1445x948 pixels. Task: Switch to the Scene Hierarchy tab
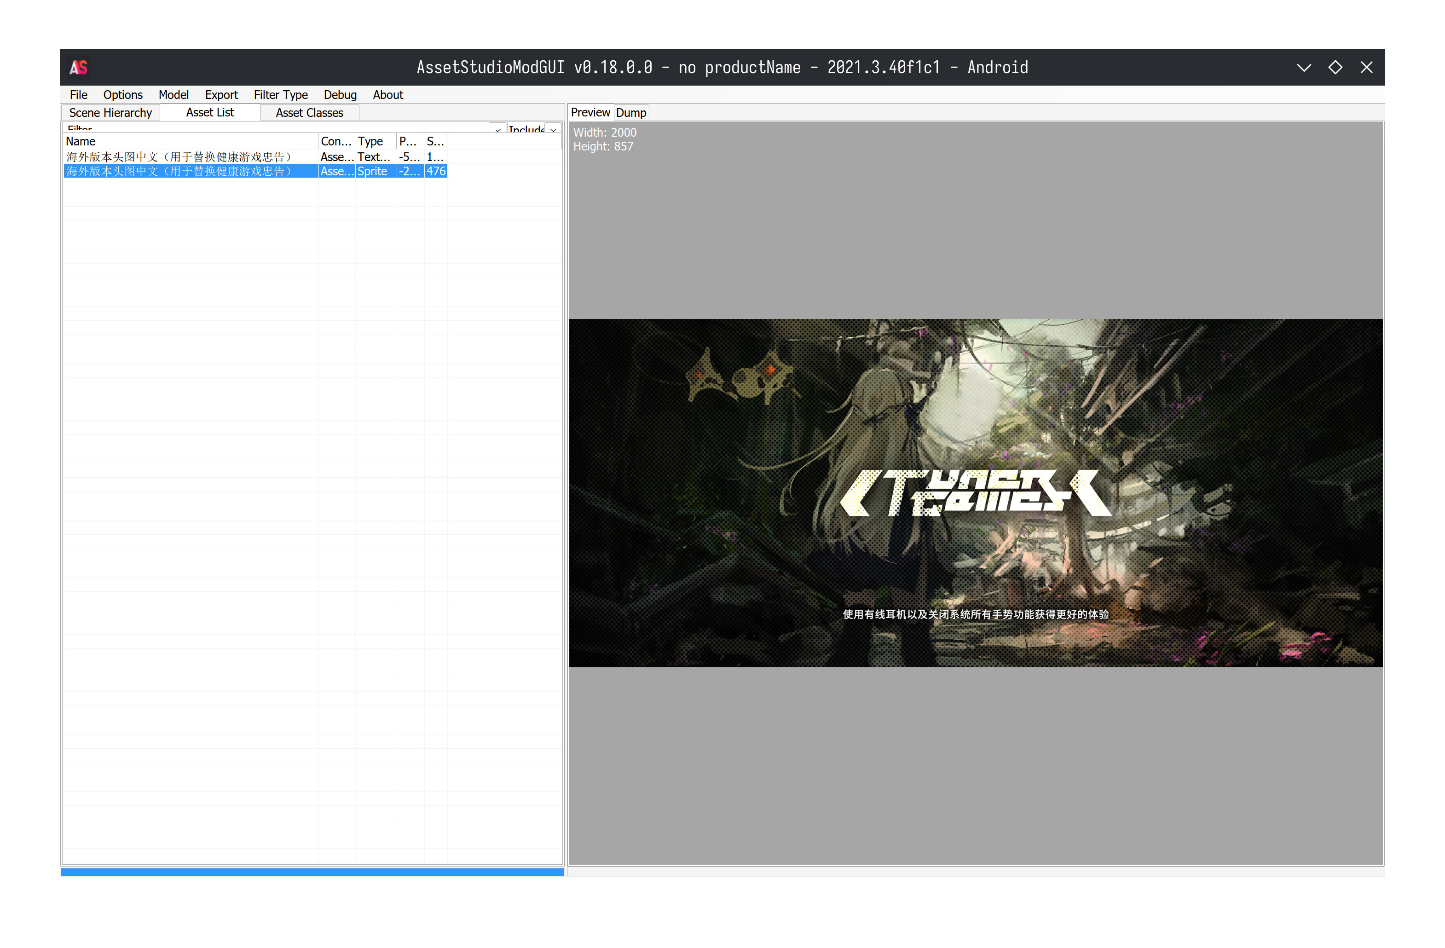pos(110,113)
